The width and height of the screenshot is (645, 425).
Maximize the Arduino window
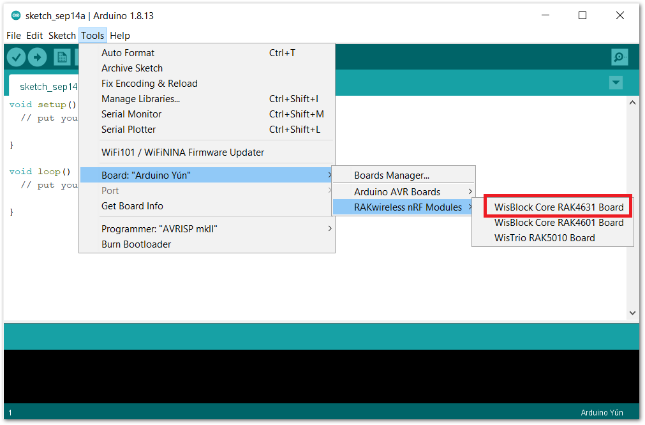tap(582, 15)
